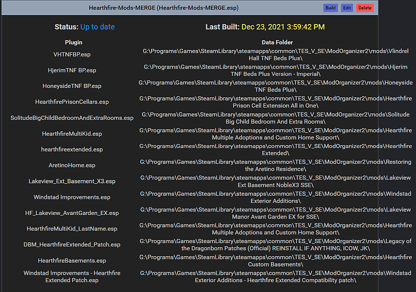
Task: Select plugin Lakeview_Ext_Basement_X3.esp
Action: (x=72, y=181)
